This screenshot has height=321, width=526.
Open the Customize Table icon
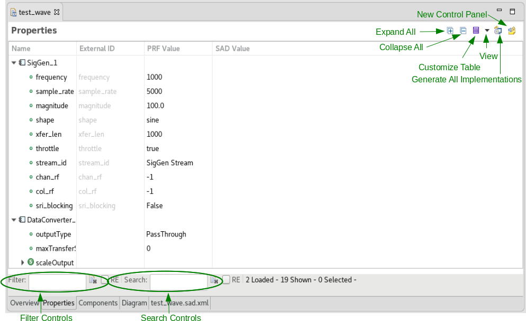(476, 31)
